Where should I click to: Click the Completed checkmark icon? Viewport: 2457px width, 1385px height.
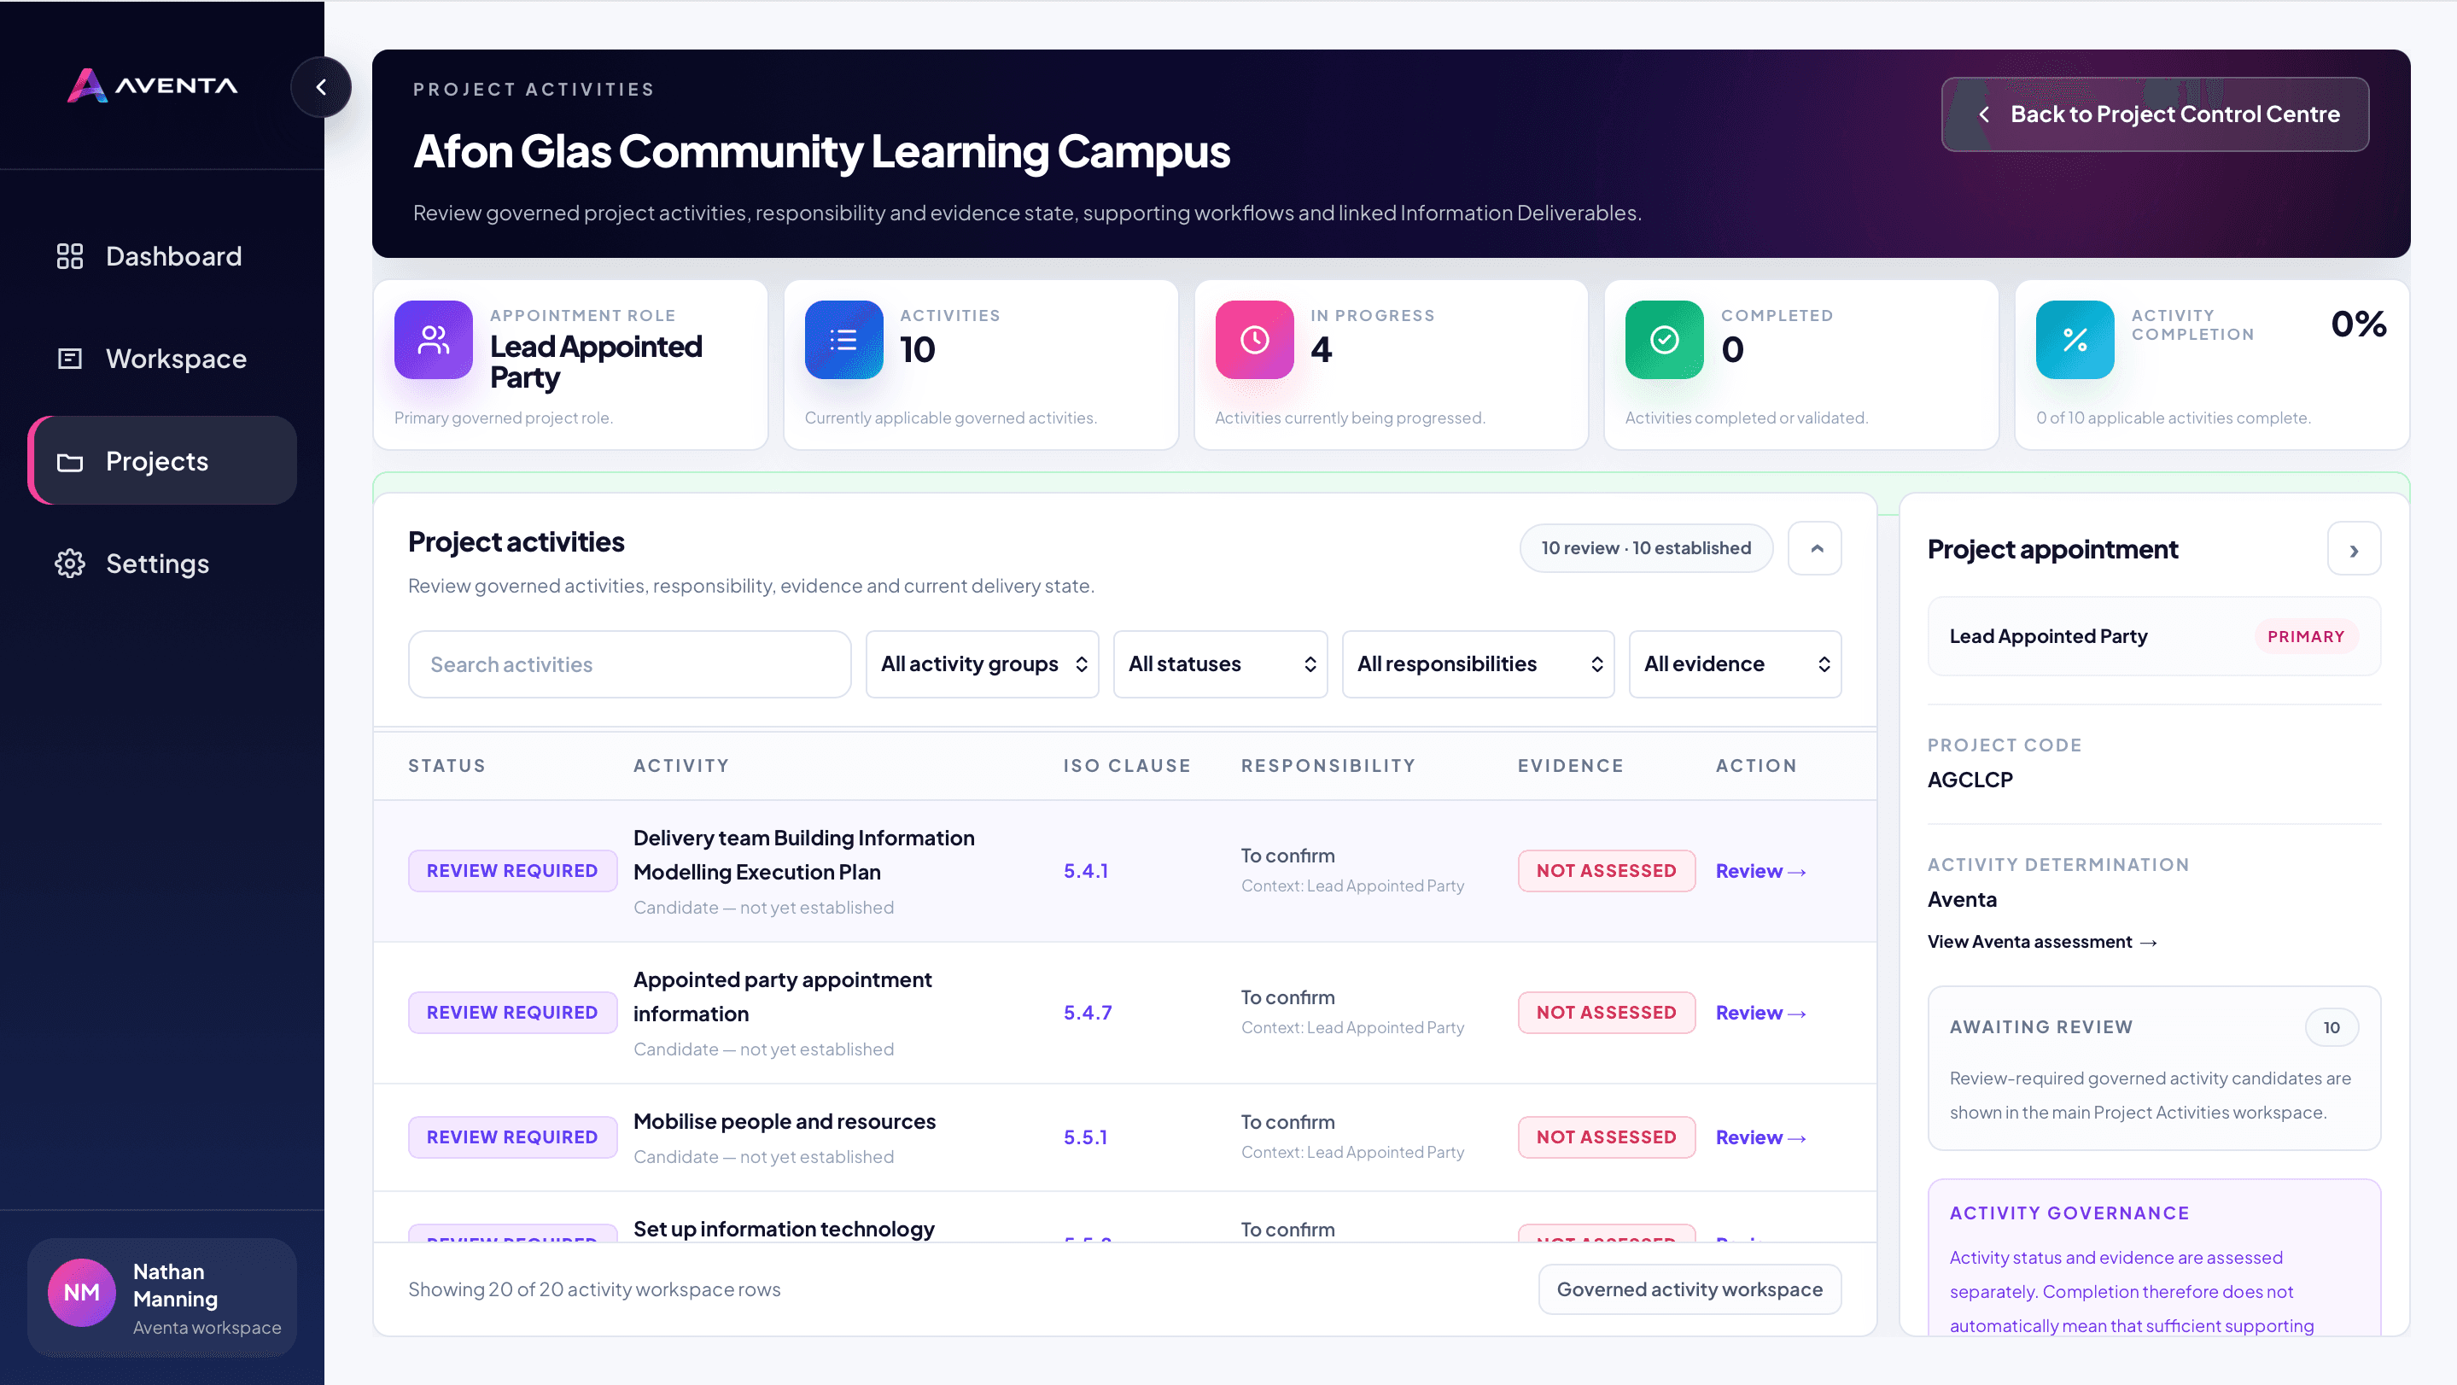click(x=1665, y=340)
